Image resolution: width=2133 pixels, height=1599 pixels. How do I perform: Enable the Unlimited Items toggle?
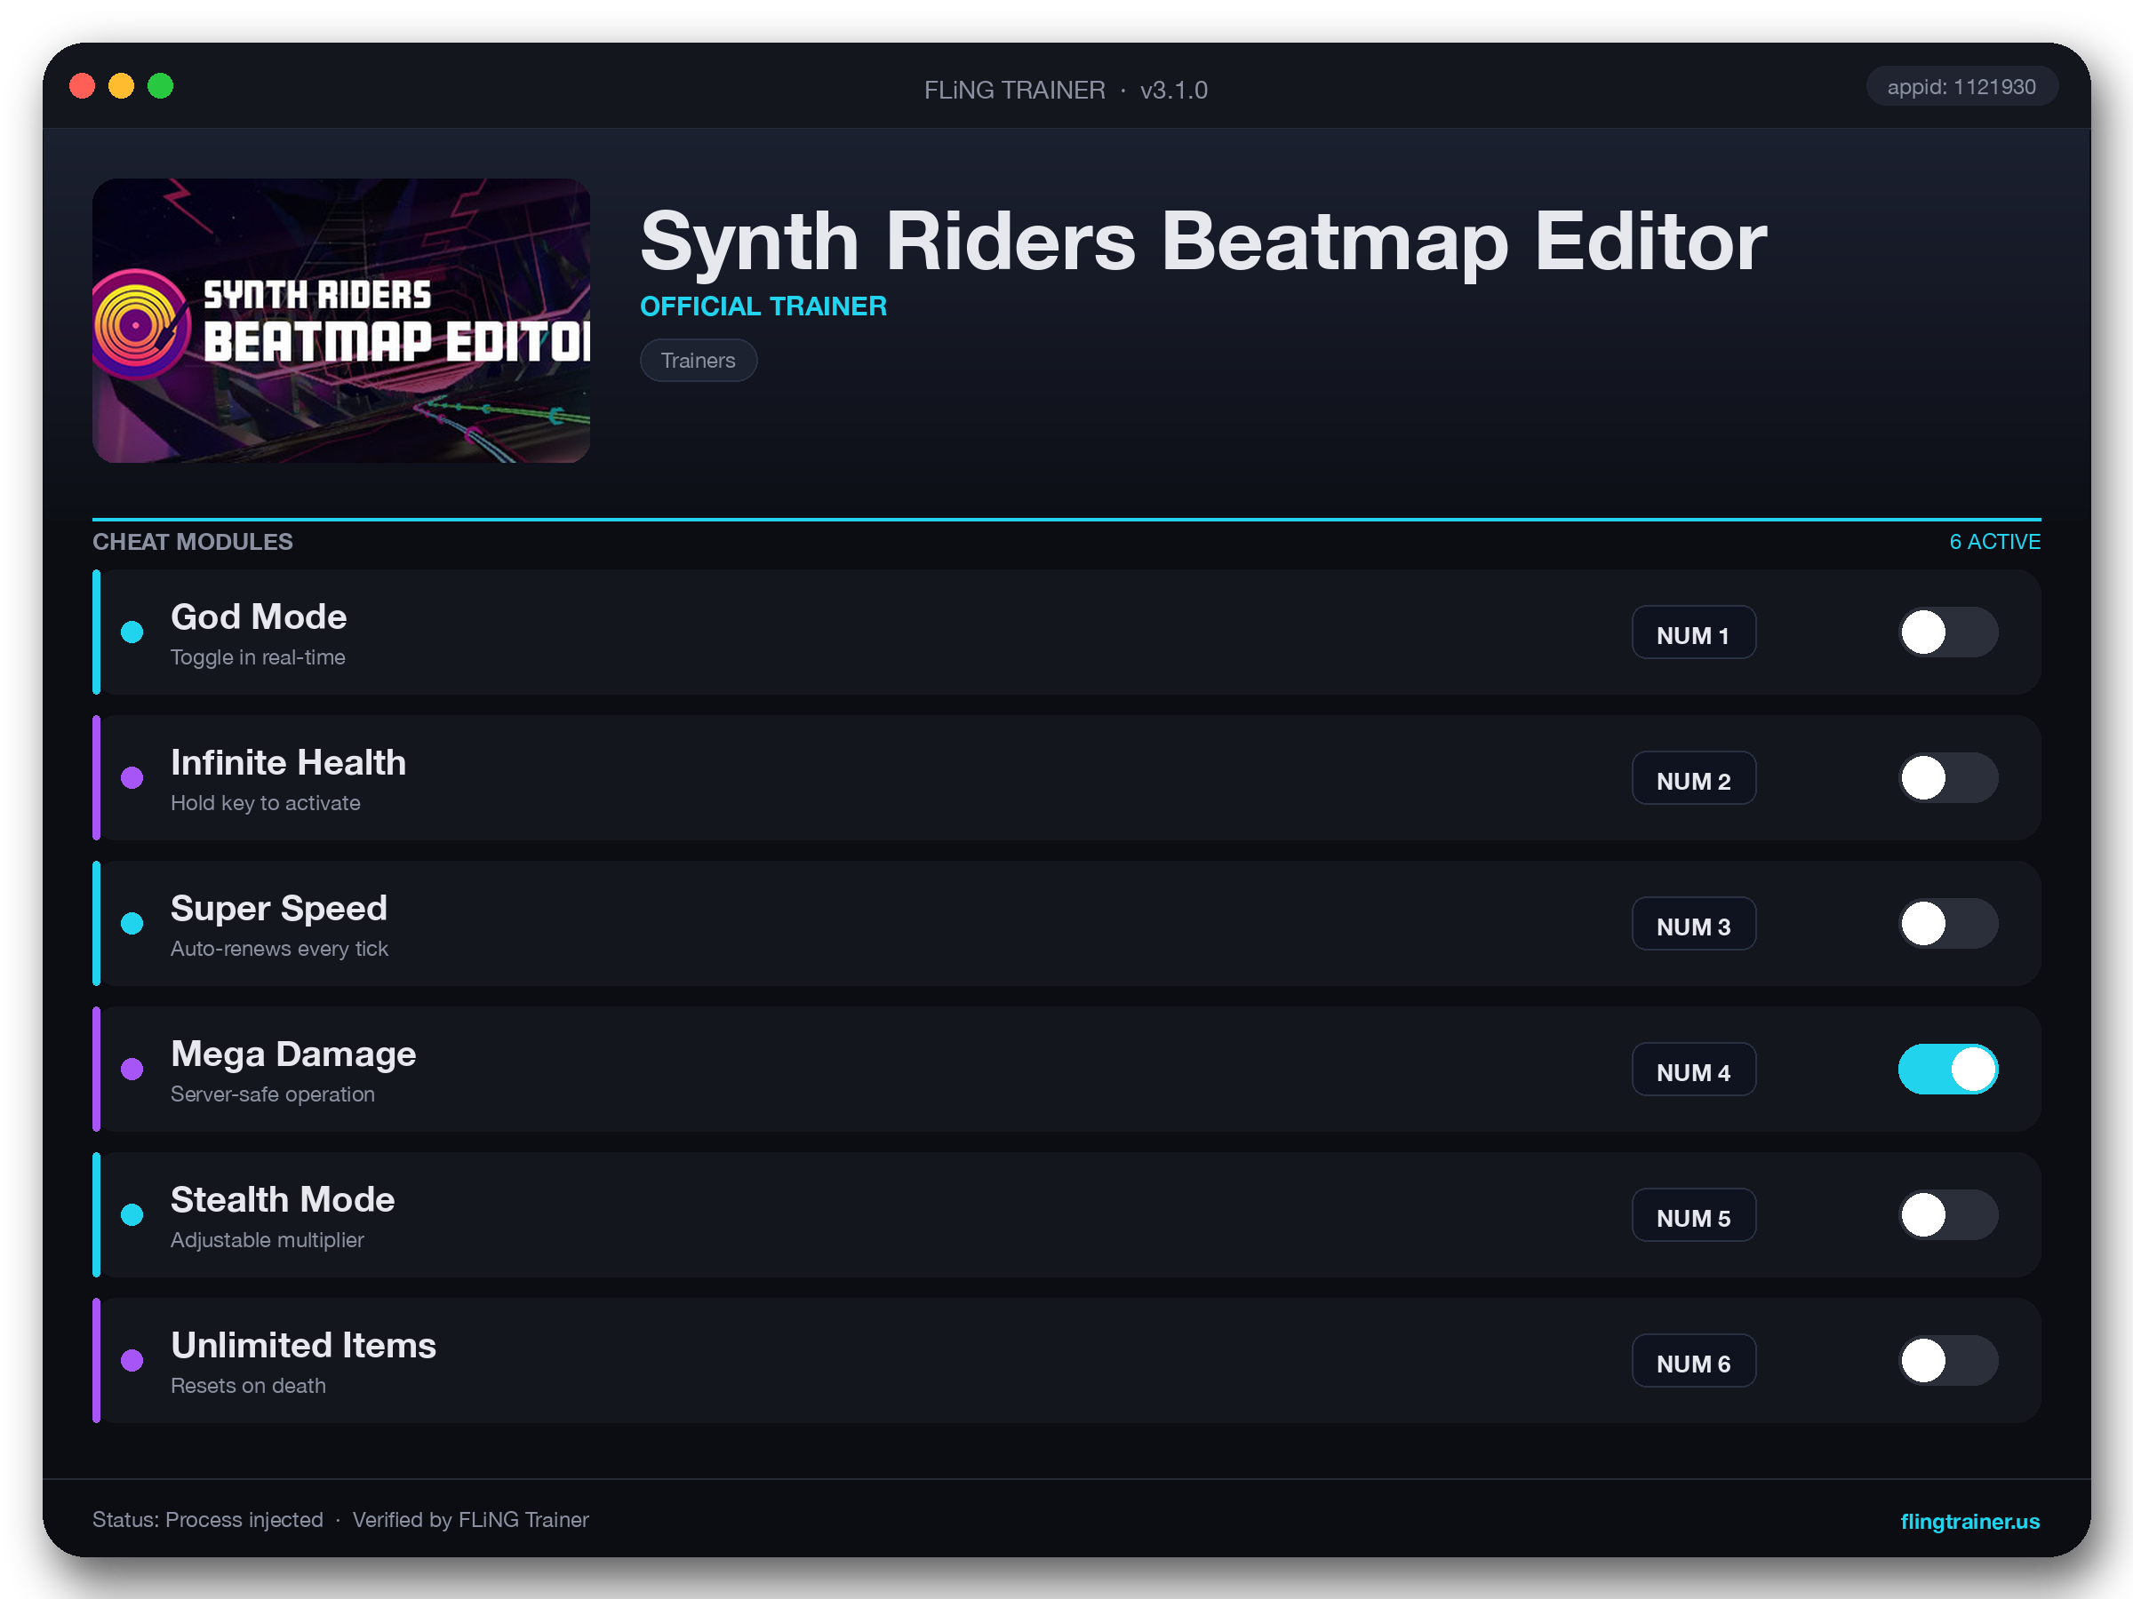(1948, 1360)
